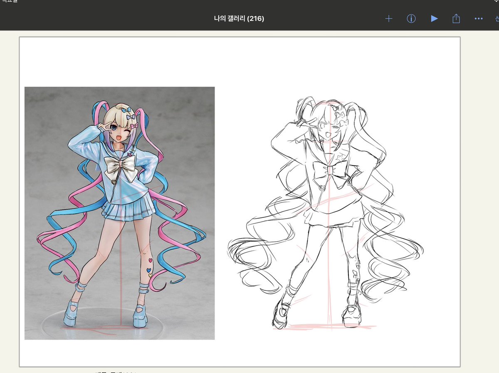
Task: Open the figure sketch artwork thumbnail
Action: (x=240, y=202)
